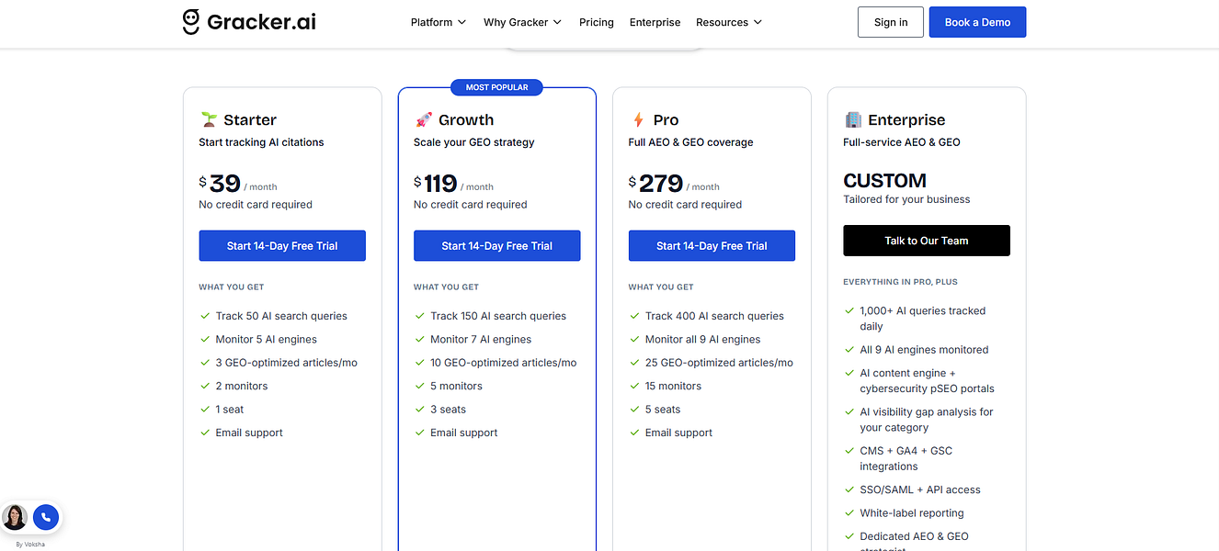Click the Book a Demo button

pyautogui.click(x=977, y=22)
